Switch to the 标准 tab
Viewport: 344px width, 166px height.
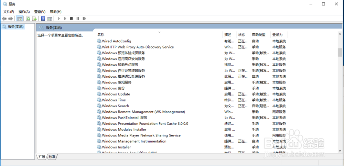[52, 157]
